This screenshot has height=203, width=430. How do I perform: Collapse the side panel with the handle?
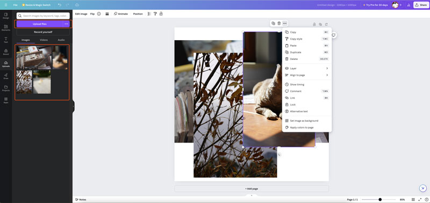[x=73, y=106]
